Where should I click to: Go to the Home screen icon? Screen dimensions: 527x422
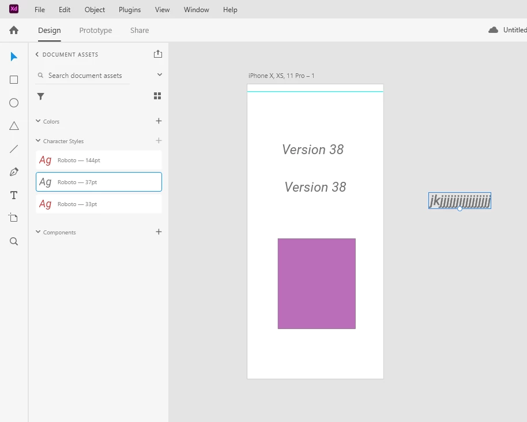(14, 30)
